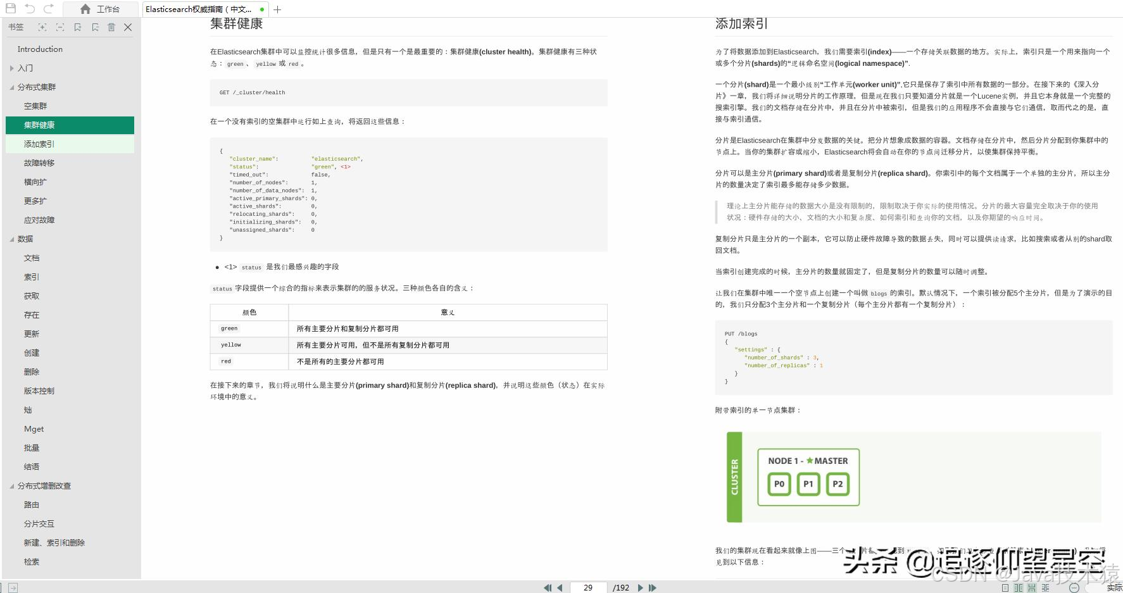The width and height of the screenshot is (1123, 593).
Task: Click the remove bookmark icon
Action: (96, 27)
